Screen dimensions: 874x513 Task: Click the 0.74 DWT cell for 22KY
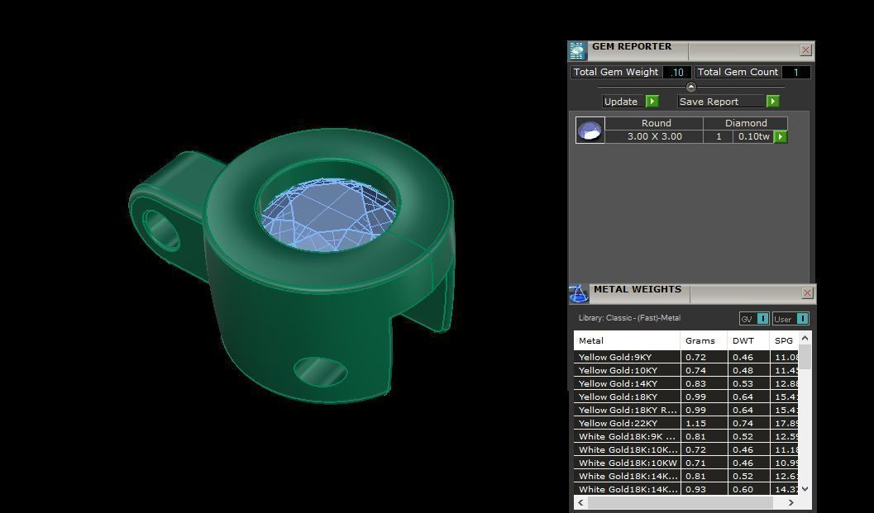(x=748, y=423)
